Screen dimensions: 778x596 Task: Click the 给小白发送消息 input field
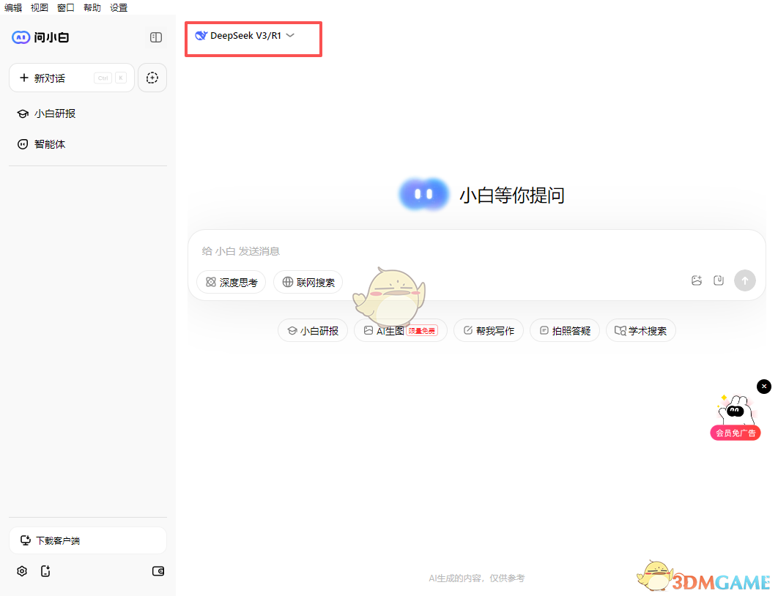(x=366, y=250)
